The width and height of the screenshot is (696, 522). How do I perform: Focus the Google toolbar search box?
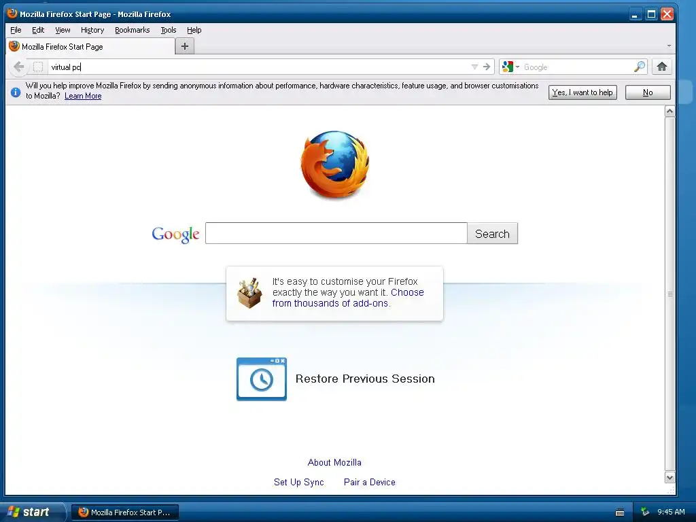[x=577, y=67]
